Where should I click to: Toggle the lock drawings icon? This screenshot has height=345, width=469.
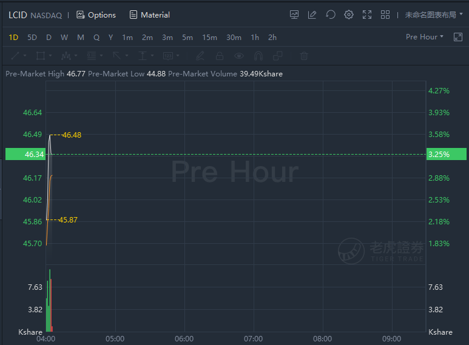pyautogui.click(x=220, y=56)
